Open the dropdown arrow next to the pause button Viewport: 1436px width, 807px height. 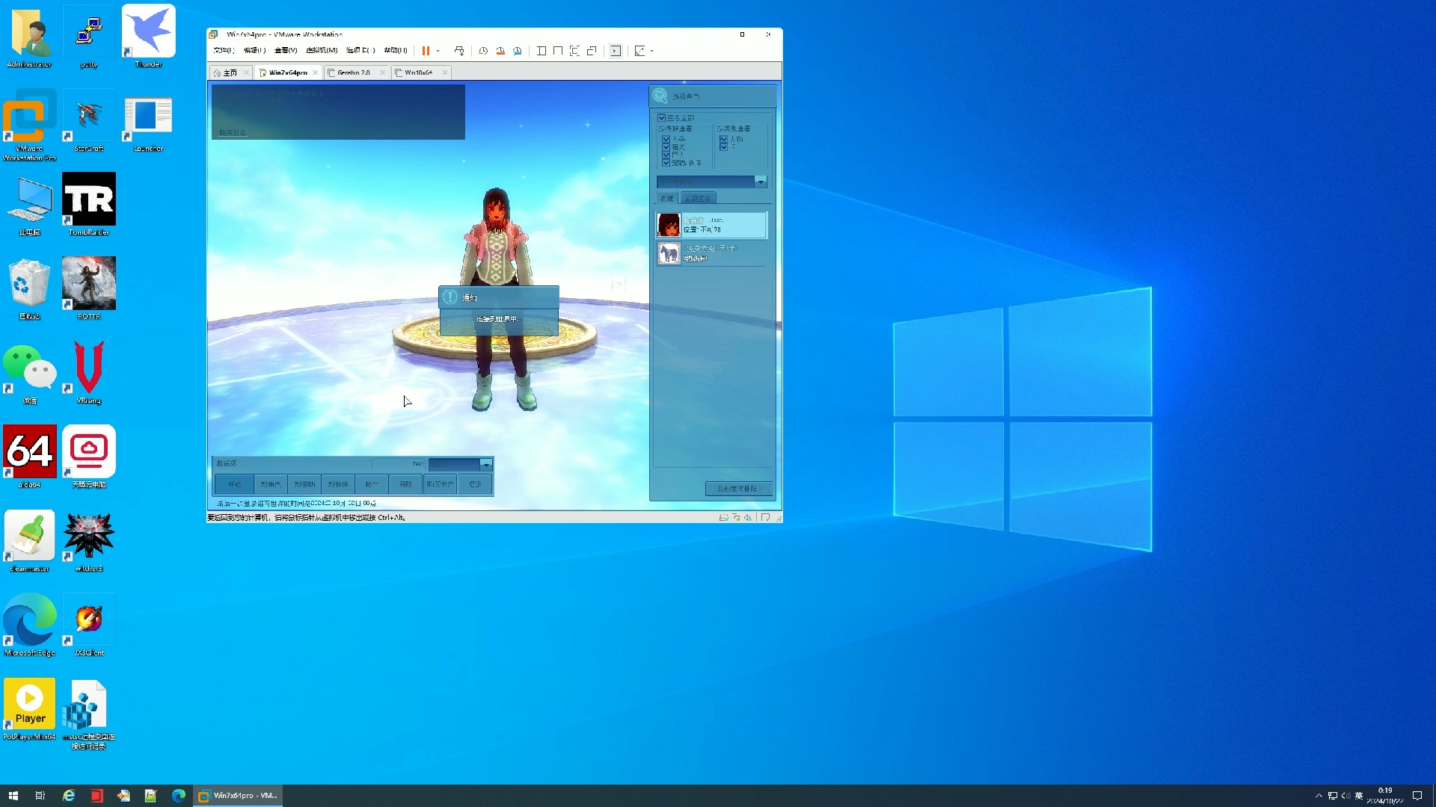point(438,51)
